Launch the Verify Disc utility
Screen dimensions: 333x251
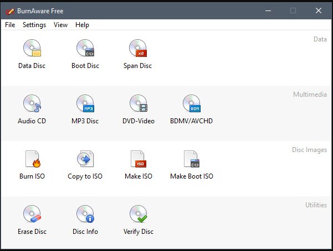click(138, 215)
